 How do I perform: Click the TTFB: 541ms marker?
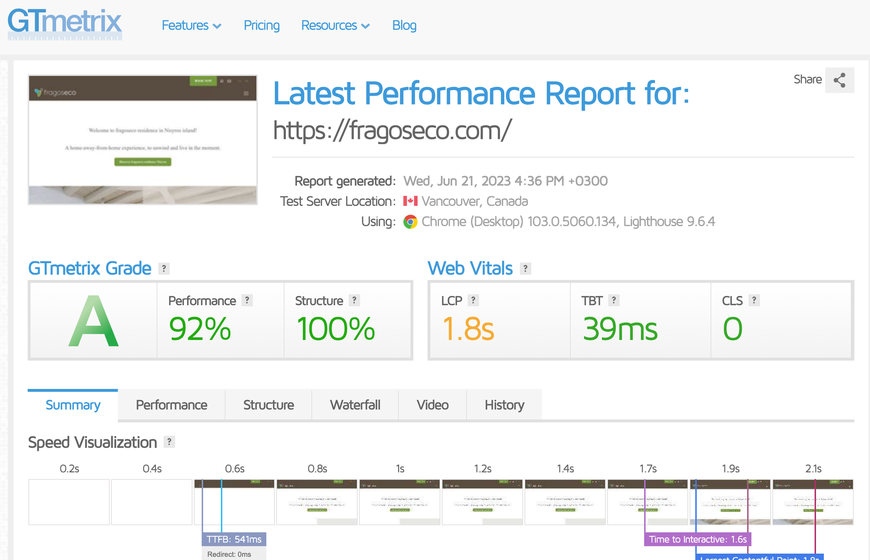(234, 539)
